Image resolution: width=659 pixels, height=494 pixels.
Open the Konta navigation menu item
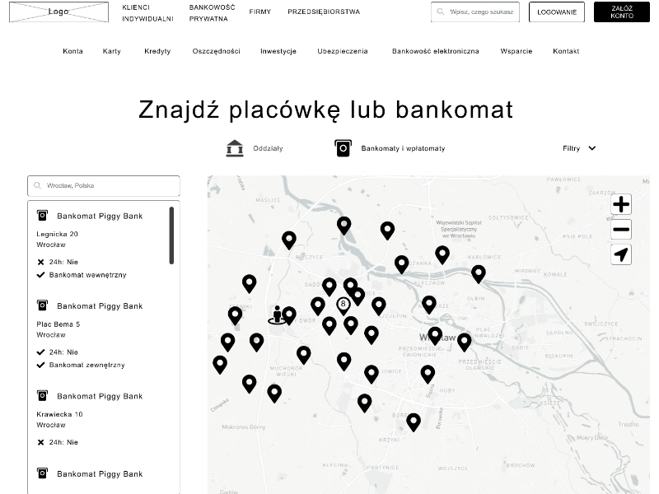click(x=72, y=51)
